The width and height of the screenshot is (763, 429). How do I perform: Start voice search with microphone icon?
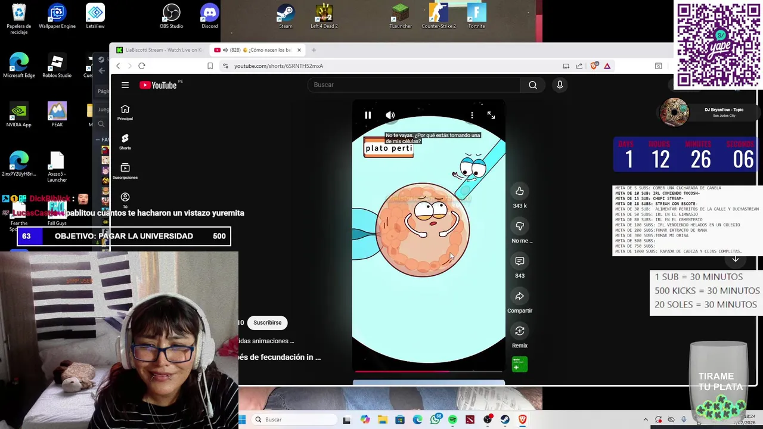pos(560,85)
